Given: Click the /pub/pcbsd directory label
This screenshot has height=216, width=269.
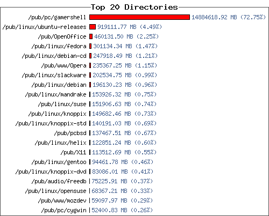Looking at the screenshot, I should point(70,133).
